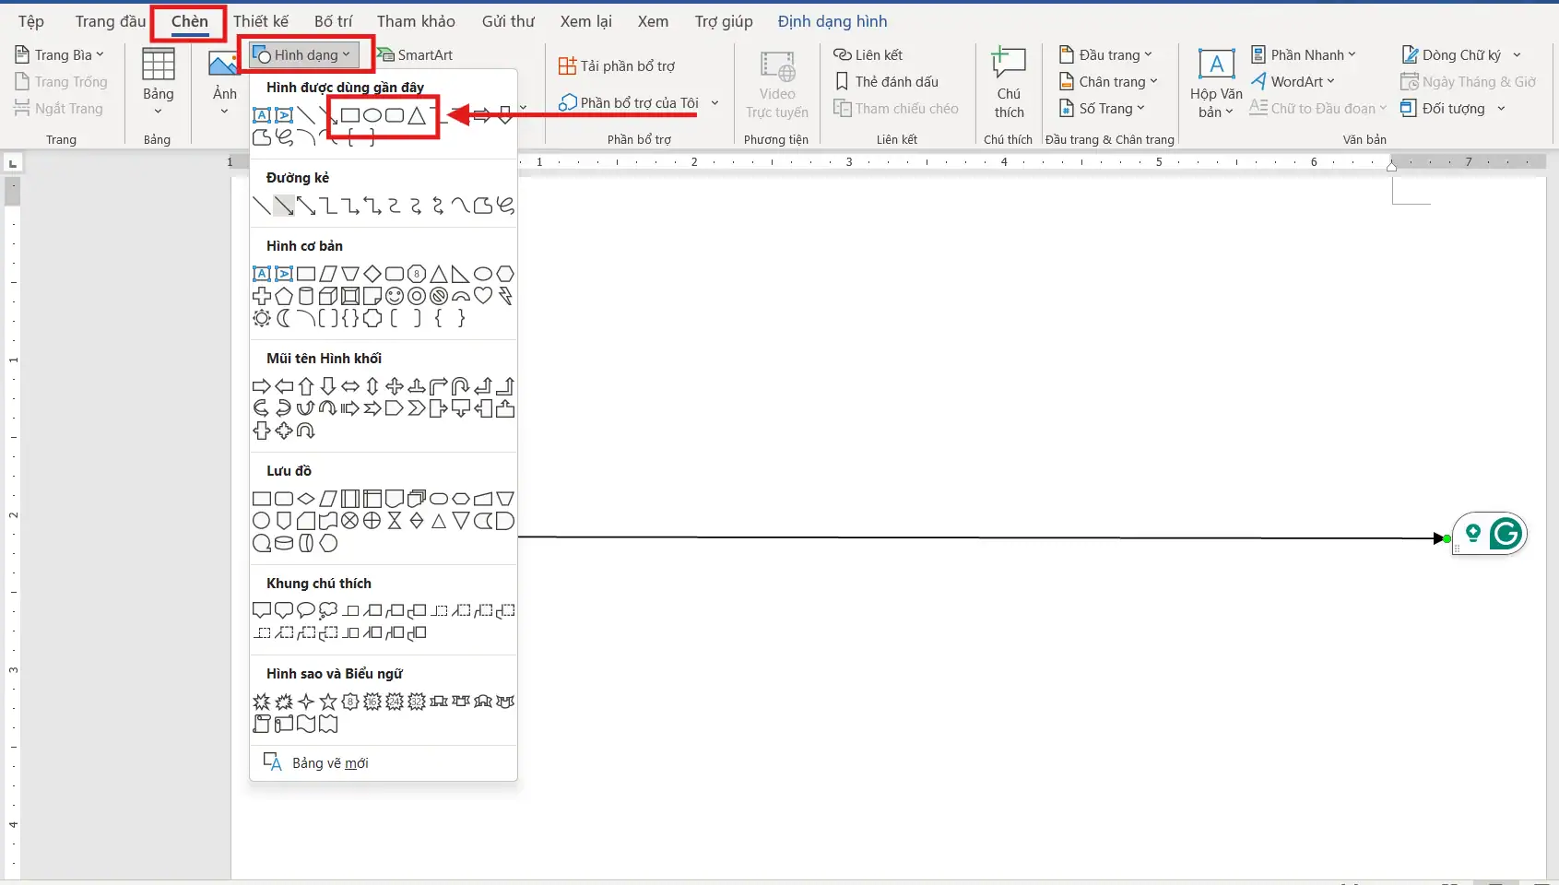Insert the heart shape
The height and width of the screenshot is (885, 1559).
pyautogui.click(x=483, y=296)
